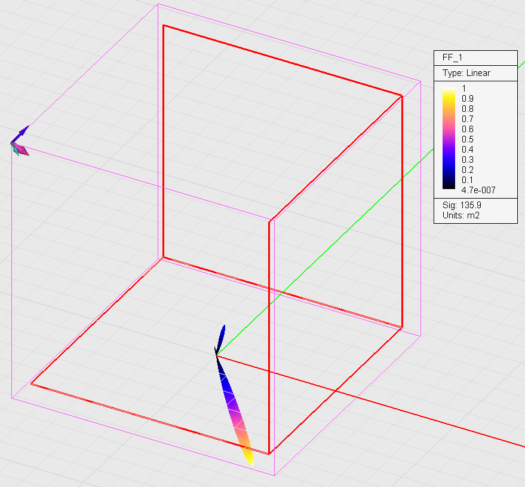
Task: Click the origin where lobes meet axes
Action: click(x=216, y=355)
